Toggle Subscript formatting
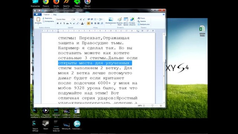Viewport: 238px width, 134px height. click(x=71, y=23)
